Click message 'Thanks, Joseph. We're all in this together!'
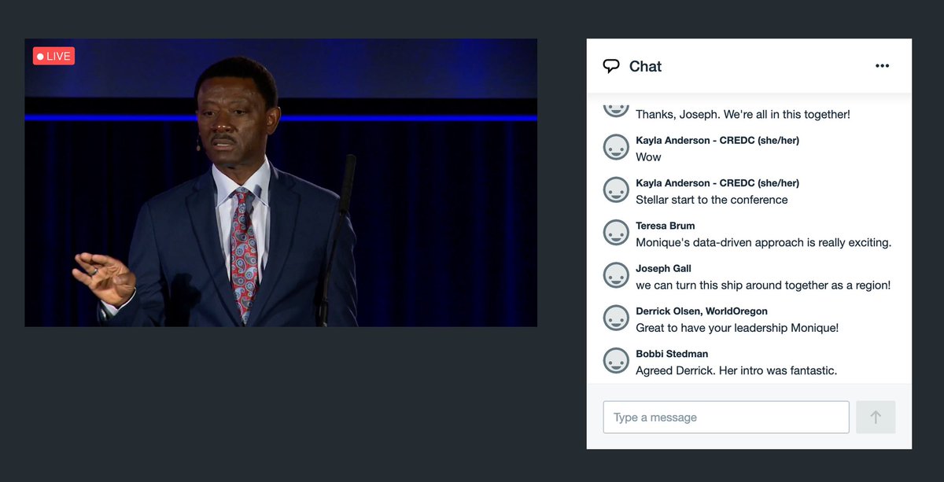Image resolution: width=944 pixels, height=482 pixels. point(743,115)
